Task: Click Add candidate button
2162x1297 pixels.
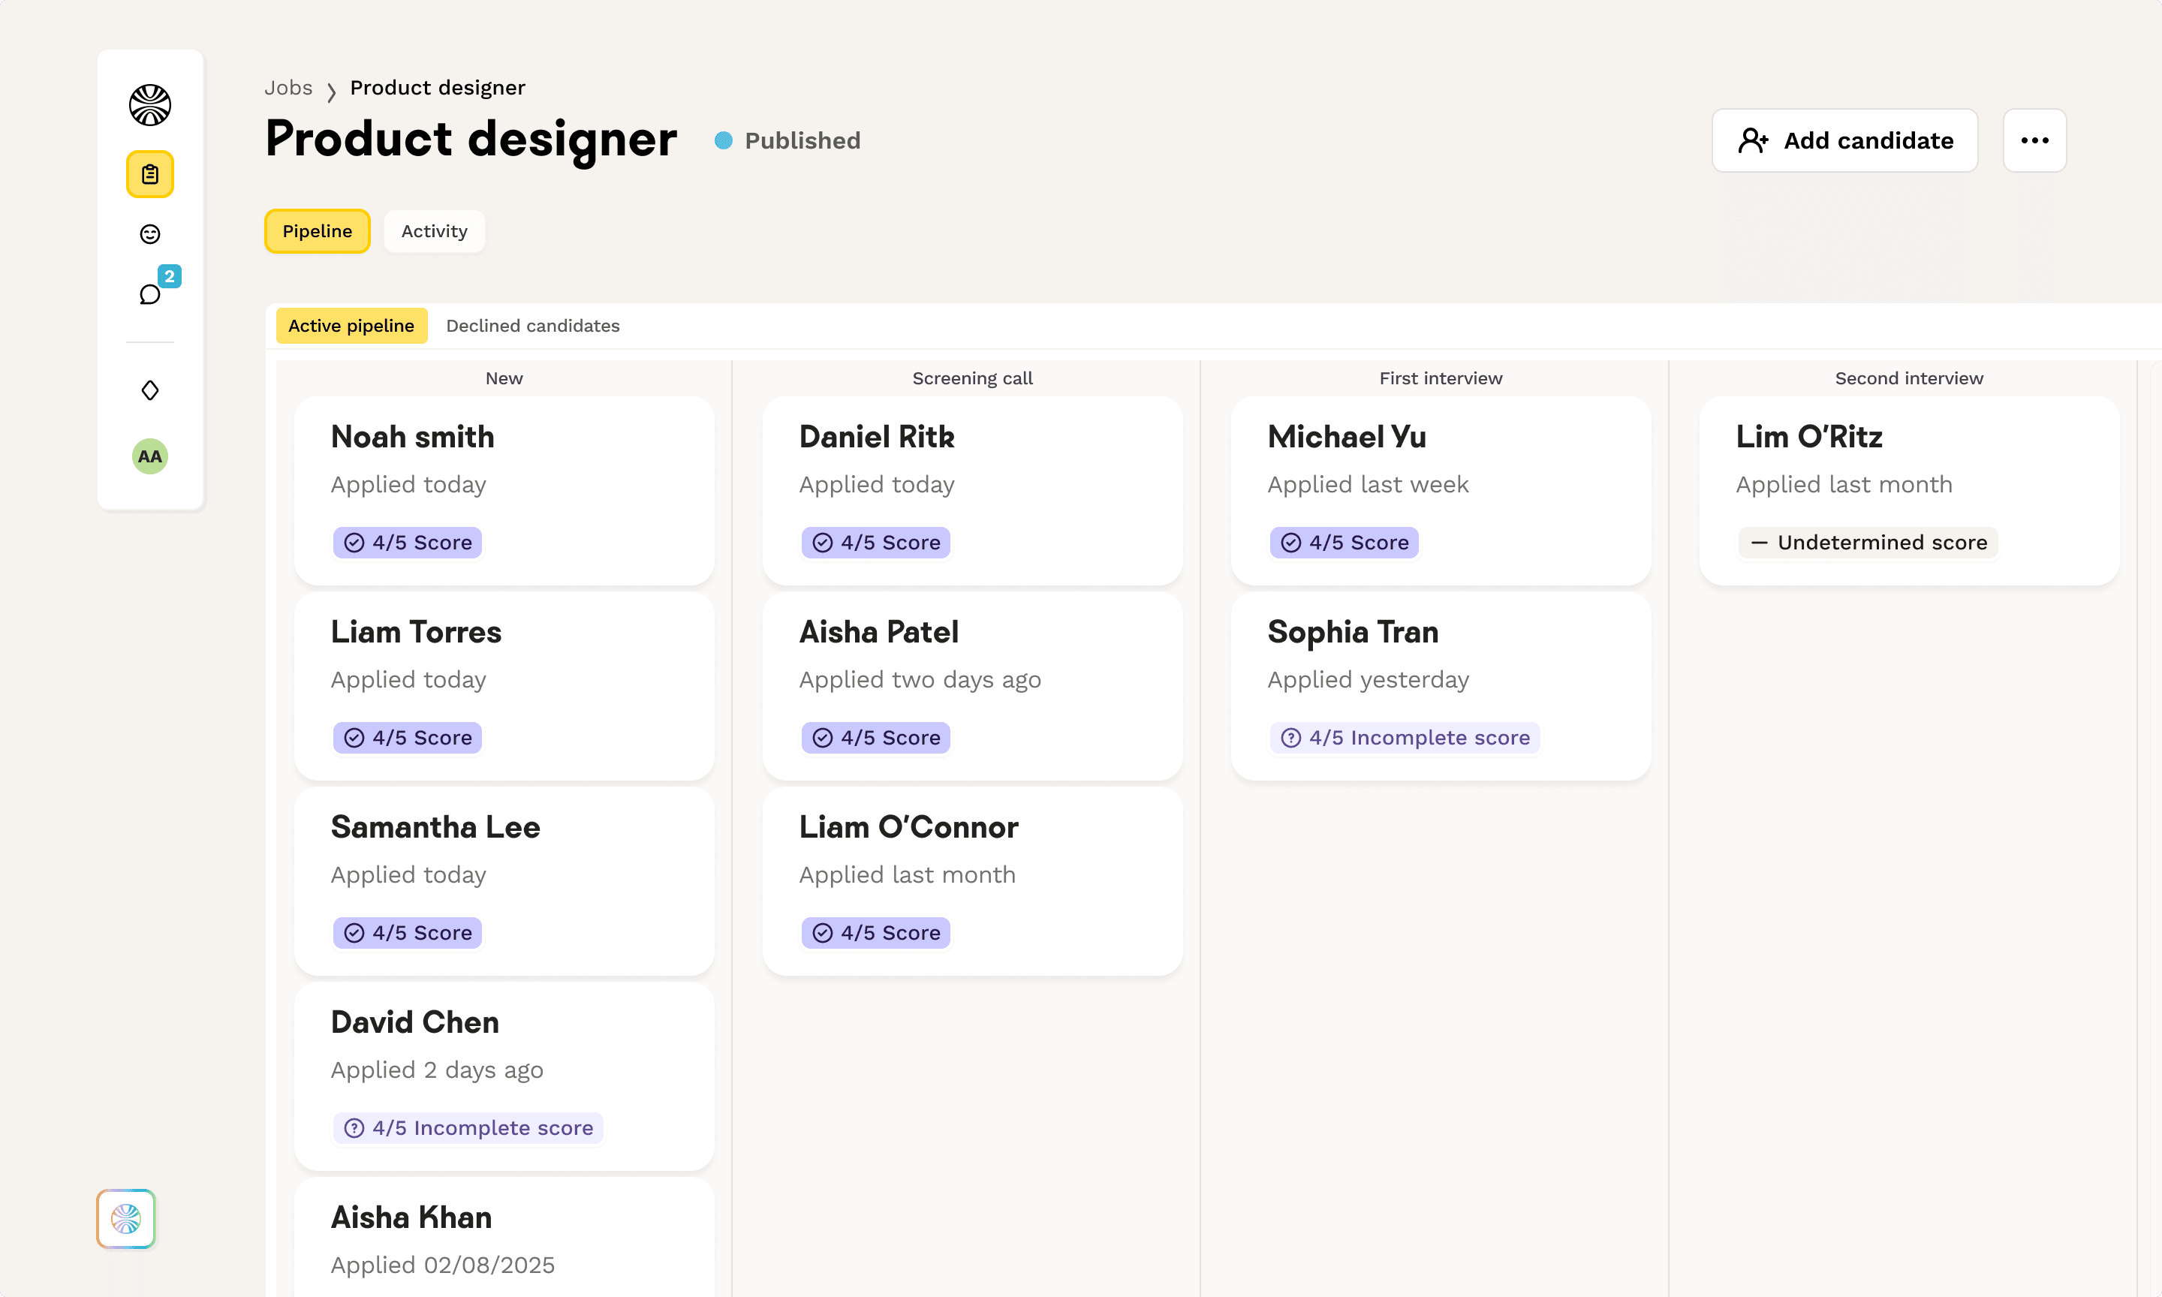Action: [1844, 140]
